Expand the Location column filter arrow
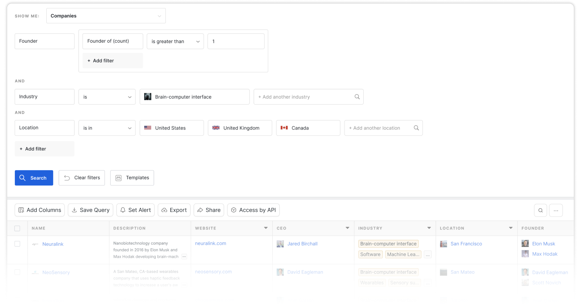The width and height of the screenshot is (581, 308). coord(511,228)
